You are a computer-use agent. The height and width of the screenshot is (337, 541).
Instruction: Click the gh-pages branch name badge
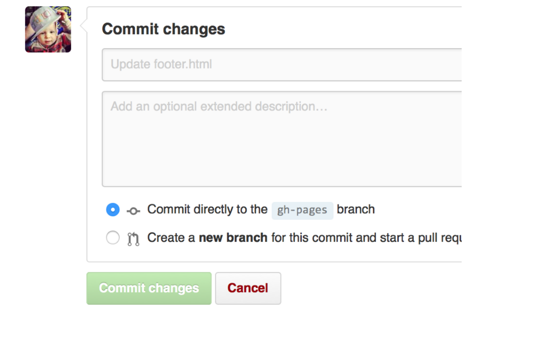click(302, 210)
